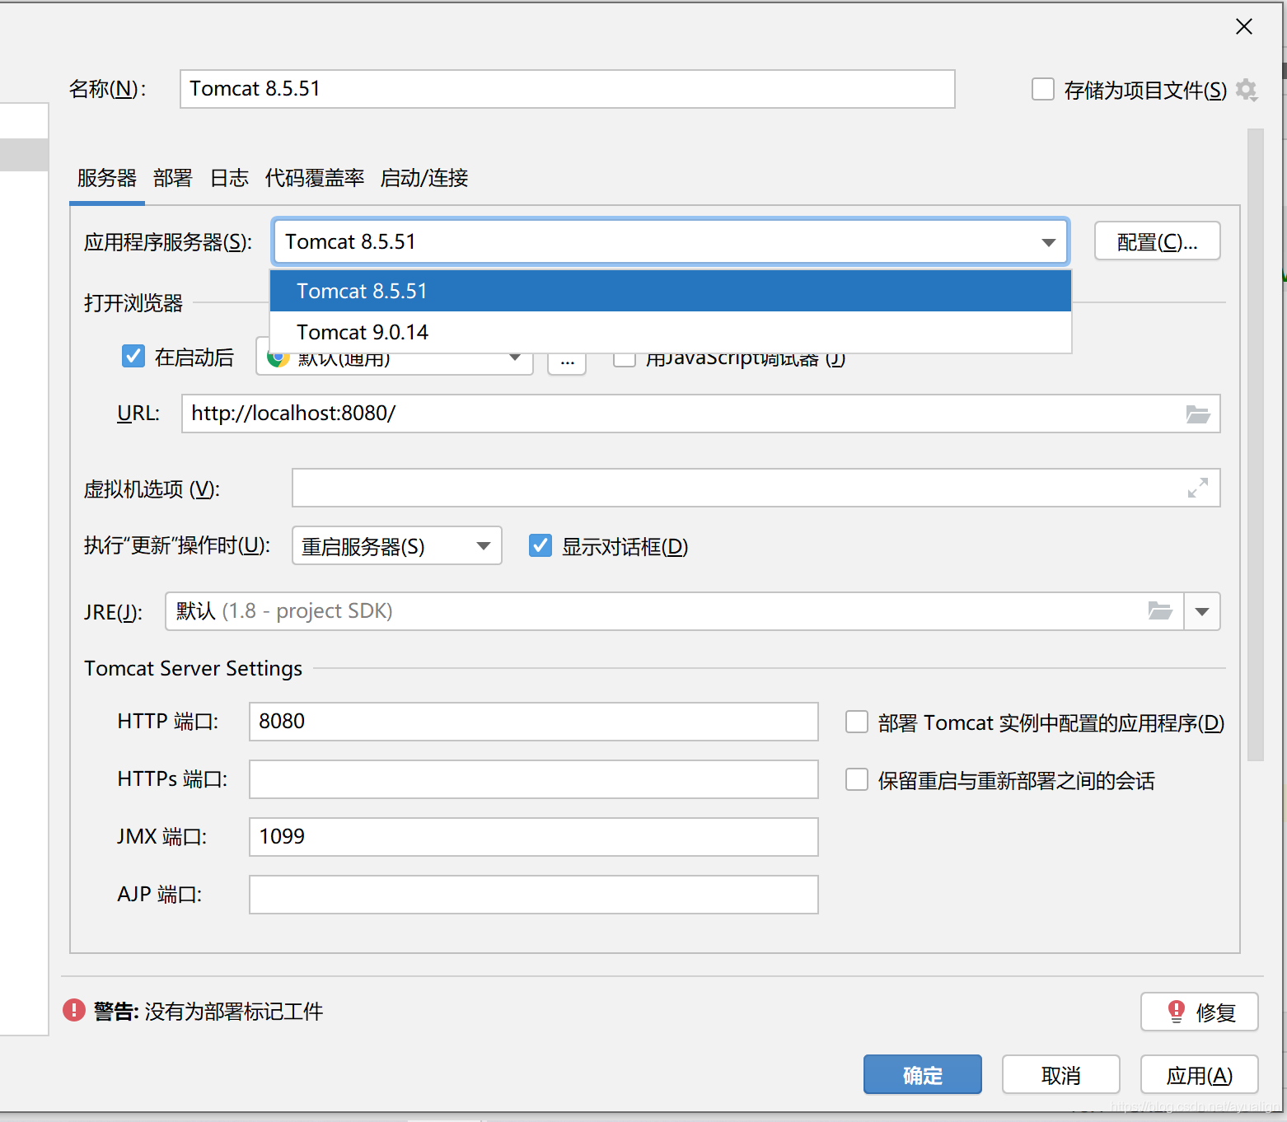1287x1122 pixels.
Task: Click the Tomcat Server Settings heading
Action: click(194, 668)
